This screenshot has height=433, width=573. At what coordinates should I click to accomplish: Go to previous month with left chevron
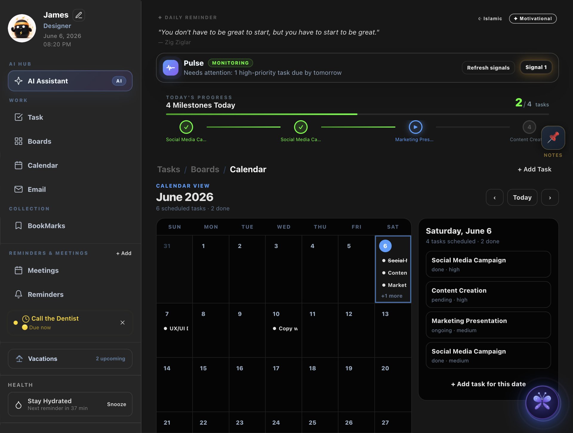pos(495,197)
